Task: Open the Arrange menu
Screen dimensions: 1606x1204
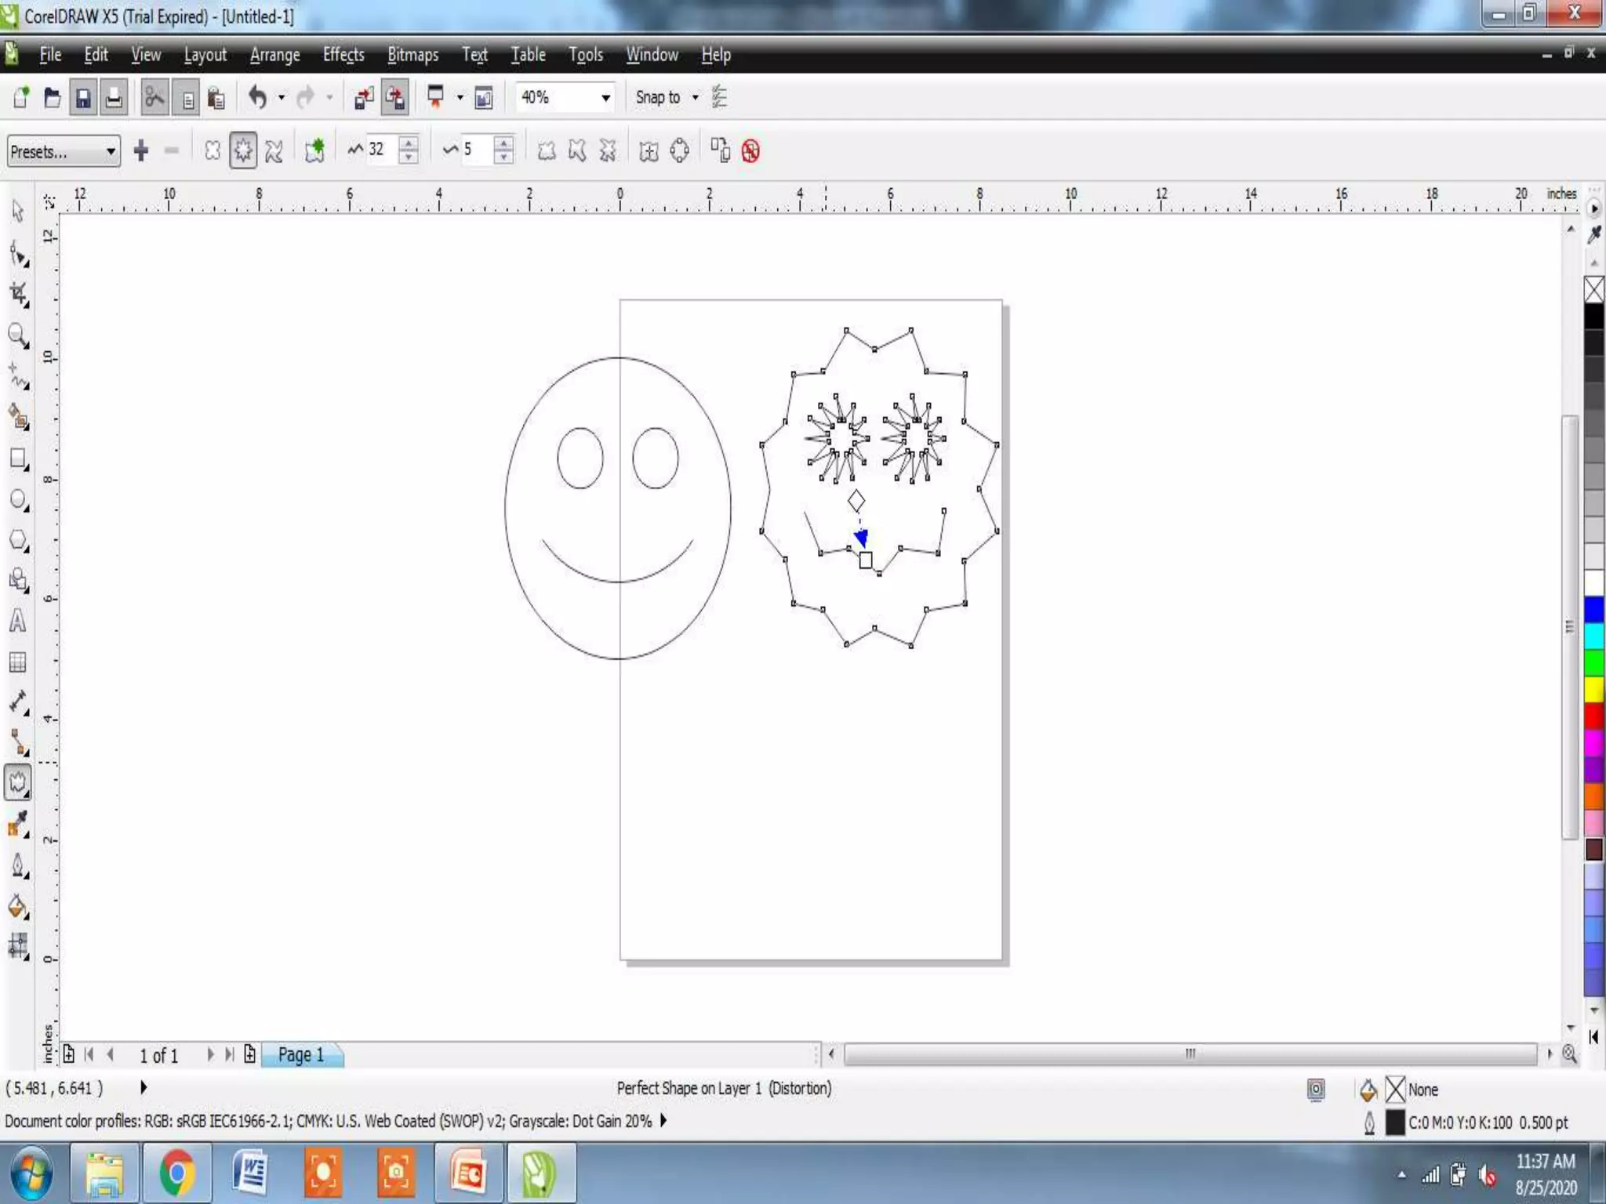Action: click(x=274, y=55)
